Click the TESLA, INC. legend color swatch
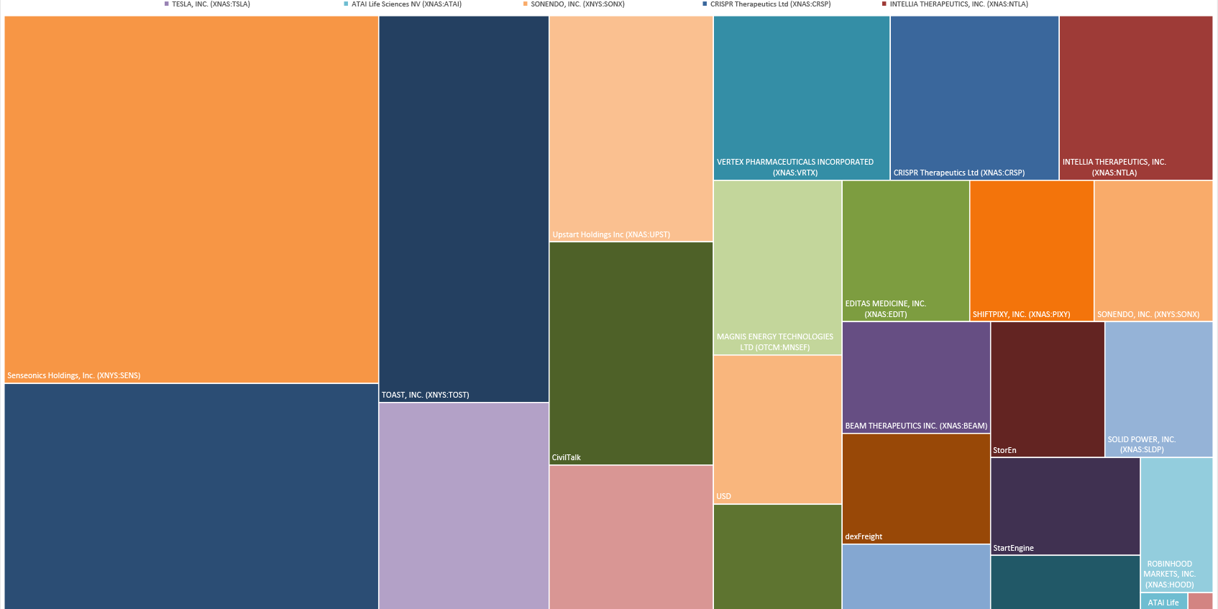This screenshot has height=609, width=1218. pyautogui.click(x=167, y=4)
